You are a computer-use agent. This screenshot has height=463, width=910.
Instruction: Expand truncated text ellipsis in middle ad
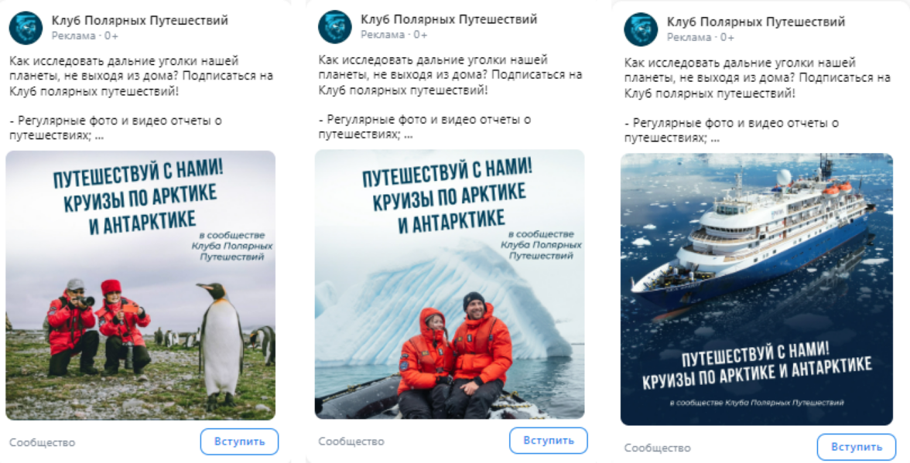(x=408, y=135)
